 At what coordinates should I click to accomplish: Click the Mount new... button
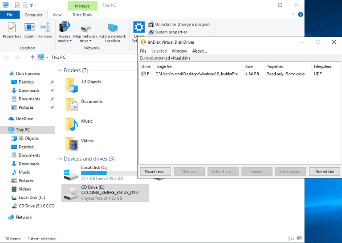click(155, 172)
